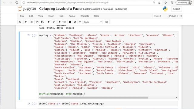Click the horizontal scrollbar of mapping cell

click(x=94, y=97)
